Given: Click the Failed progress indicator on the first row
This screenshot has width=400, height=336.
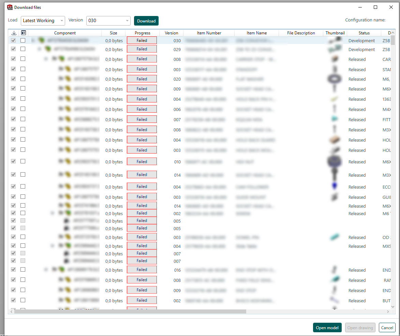Looking at the screenshot, I should [x=142, y=40].
